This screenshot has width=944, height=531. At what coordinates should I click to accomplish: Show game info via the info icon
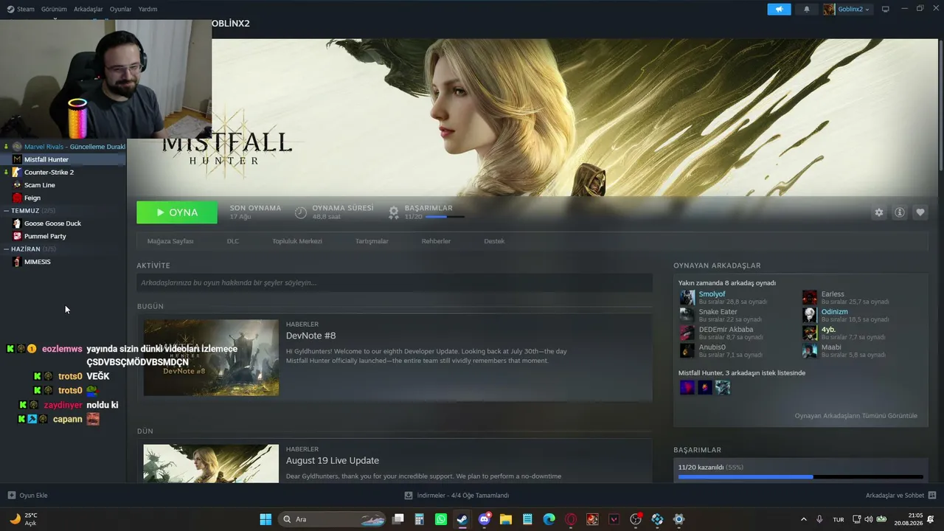900,212
